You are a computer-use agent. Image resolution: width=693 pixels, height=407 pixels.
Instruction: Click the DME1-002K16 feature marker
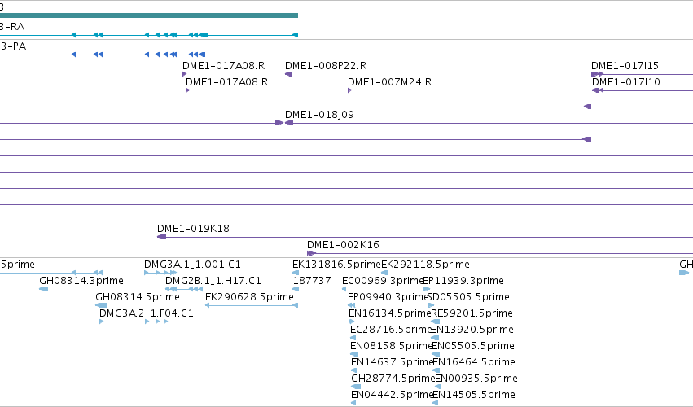click(x=311, y=253)
